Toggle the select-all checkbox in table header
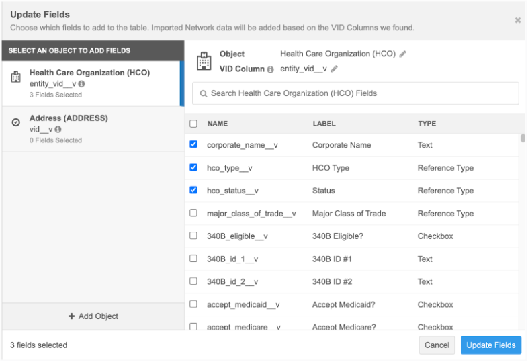528x362 pixels. tap(193, 124)
